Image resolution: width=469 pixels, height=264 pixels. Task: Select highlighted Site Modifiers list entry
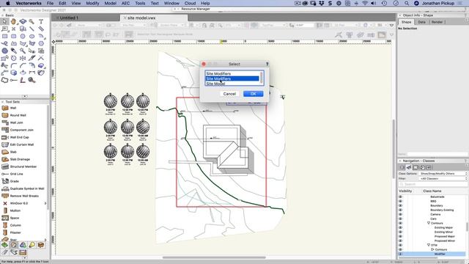pos(232,78)
